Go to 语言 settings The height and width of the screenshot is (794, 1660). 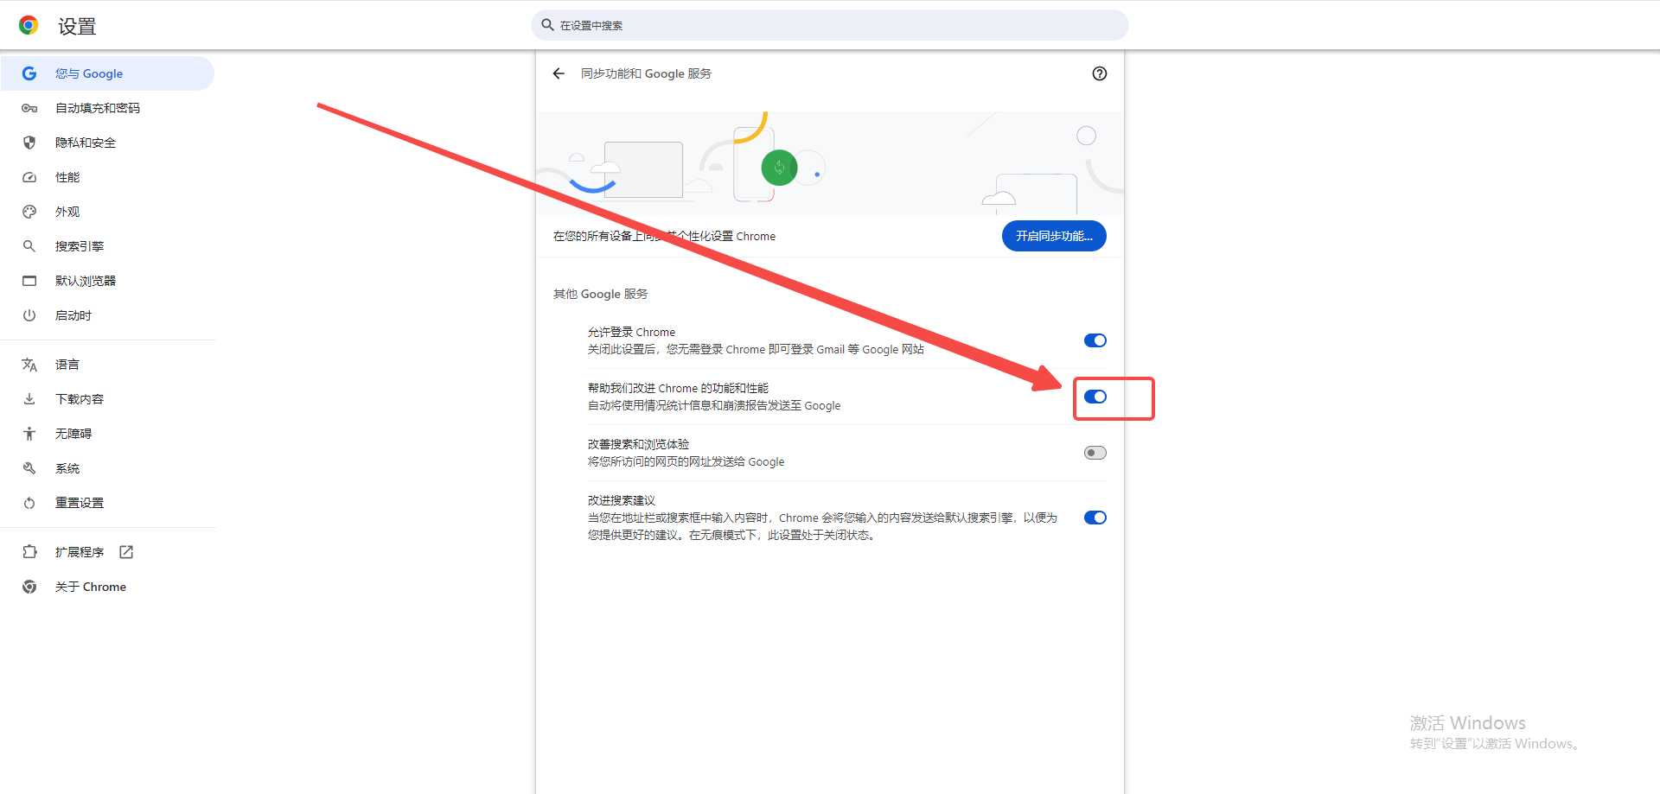[x=107, y=365]
